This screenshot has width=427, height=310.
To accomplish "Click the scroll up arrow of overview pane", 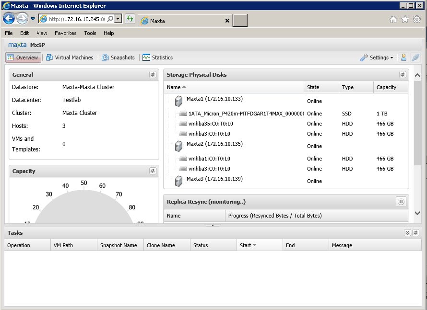I will click(x=417, y=75).
